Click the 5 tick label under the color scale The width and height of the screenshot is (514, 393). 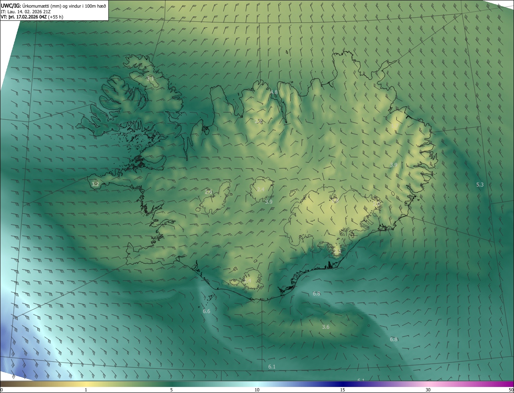coord(171,390)
